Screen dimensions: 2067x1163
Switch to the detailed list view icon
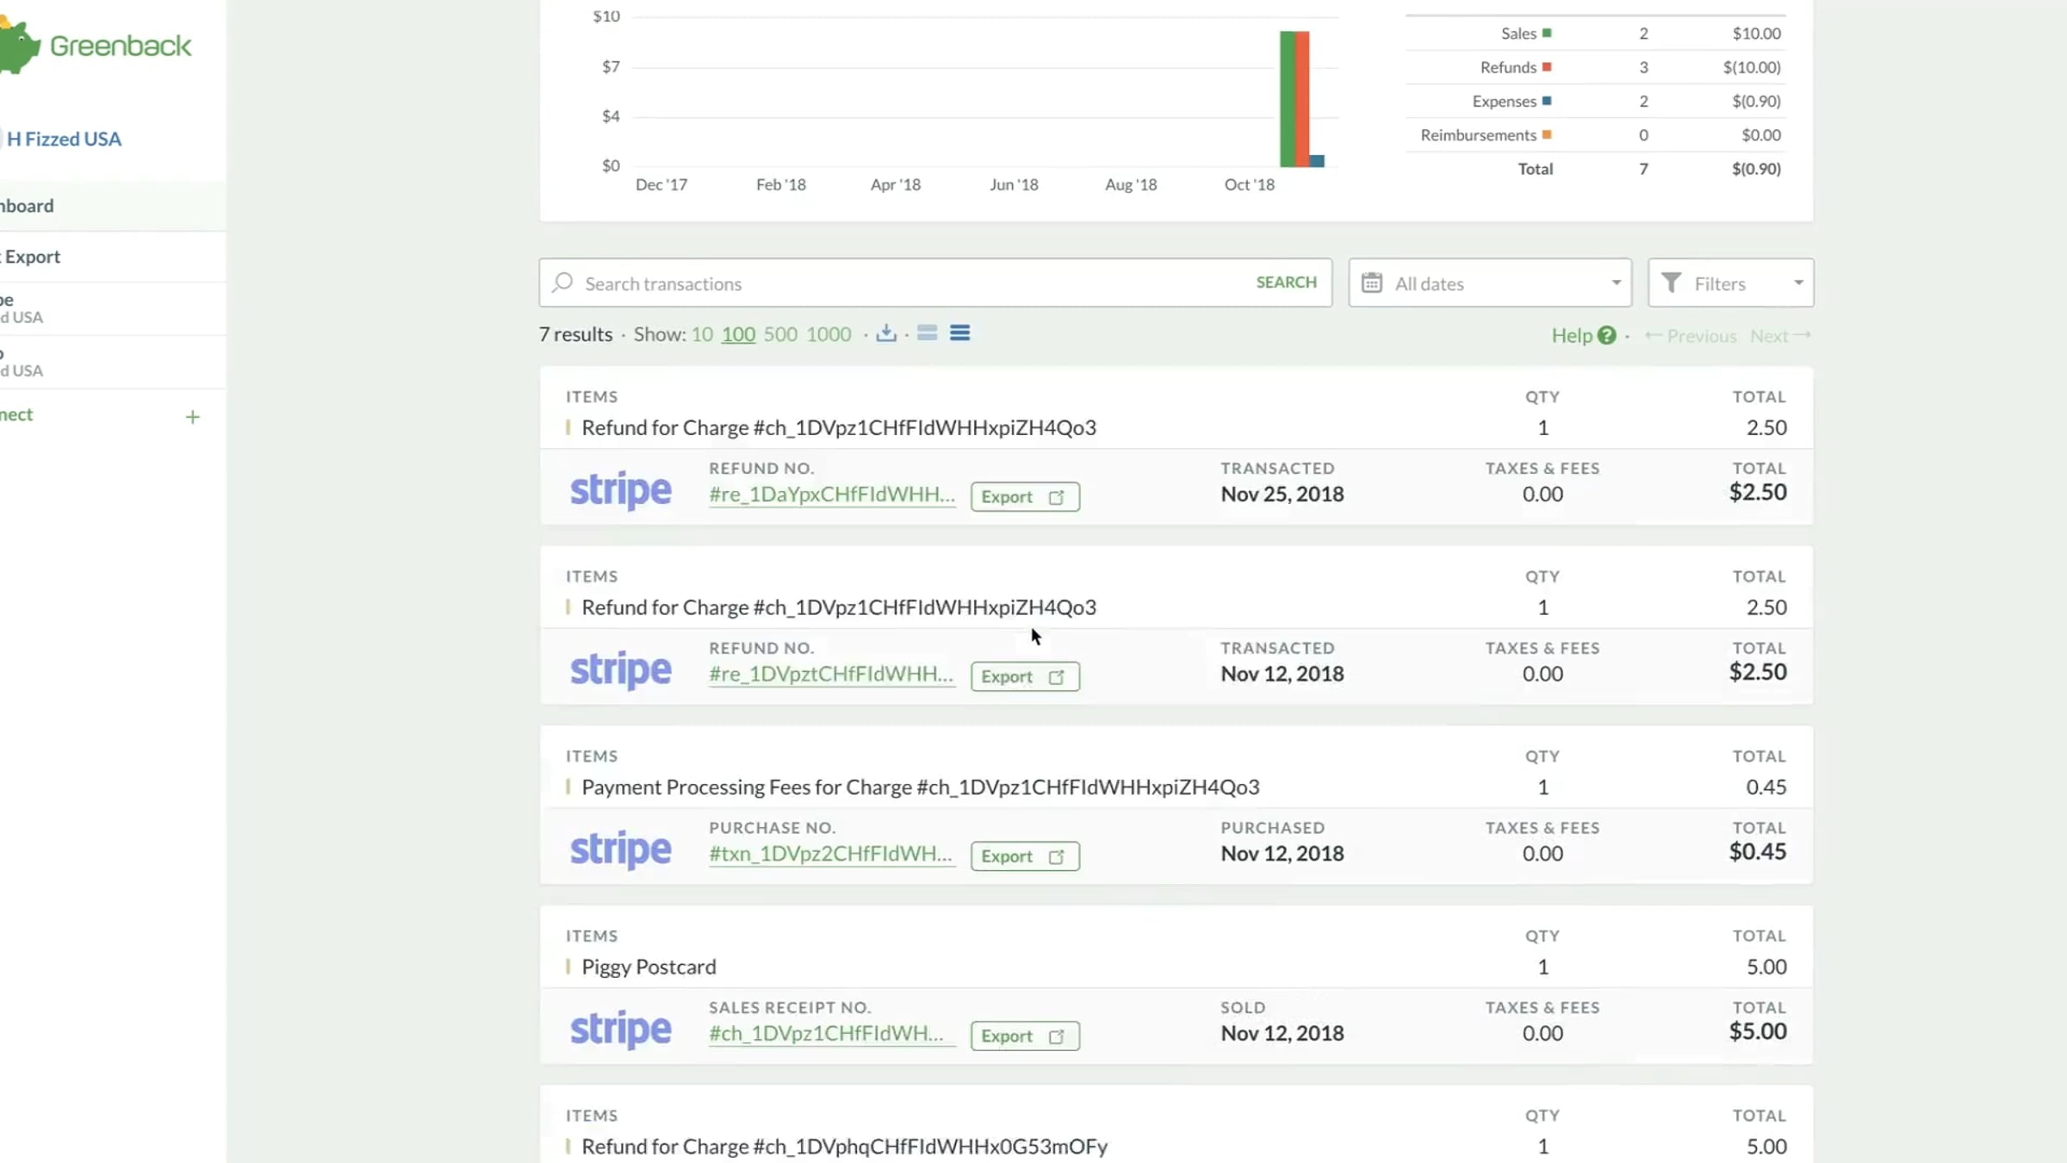(x=959, y=333)
